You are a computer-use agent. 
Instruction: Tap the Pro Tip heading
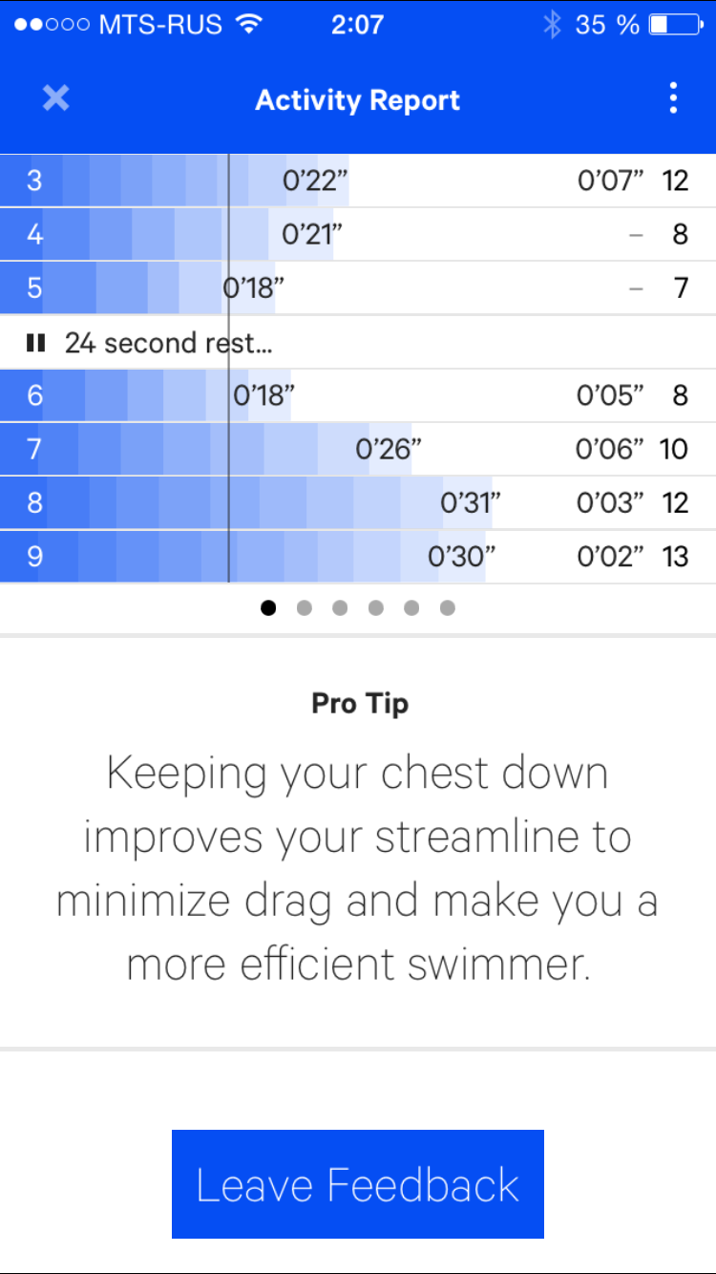tap(360, 704)
